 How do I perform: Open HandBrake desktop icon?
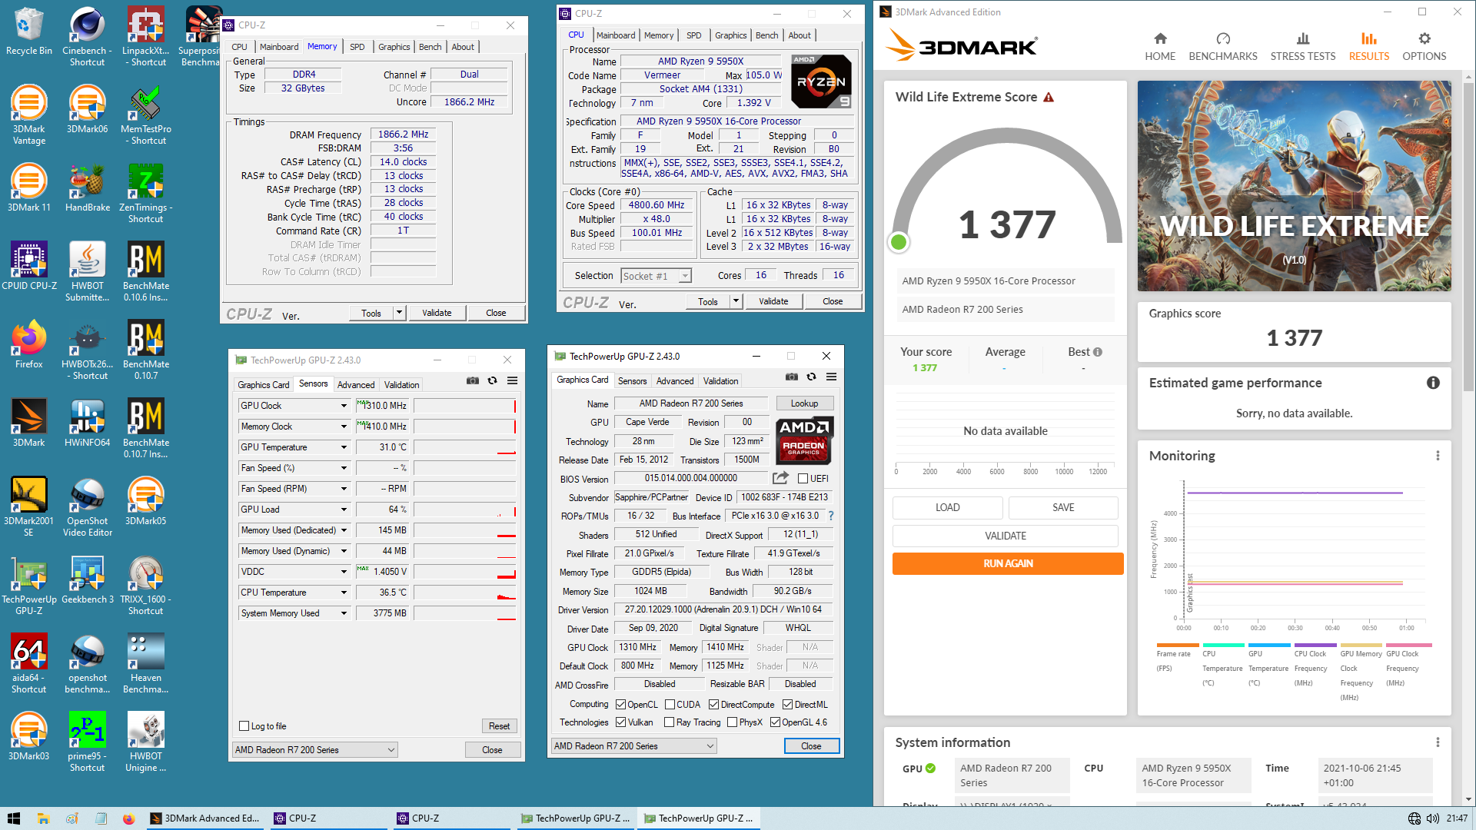[x=87, y=188]
